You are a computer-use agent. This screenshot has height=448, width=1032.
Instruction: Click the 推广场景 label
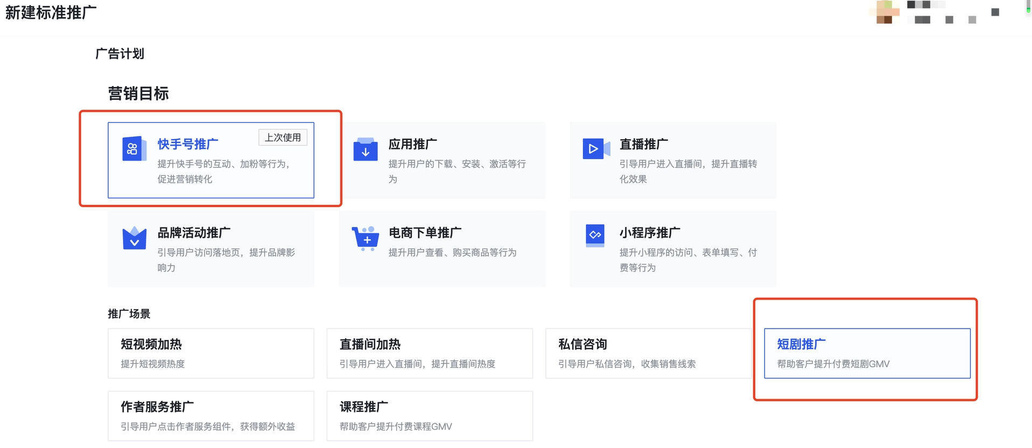pos(129,314)
